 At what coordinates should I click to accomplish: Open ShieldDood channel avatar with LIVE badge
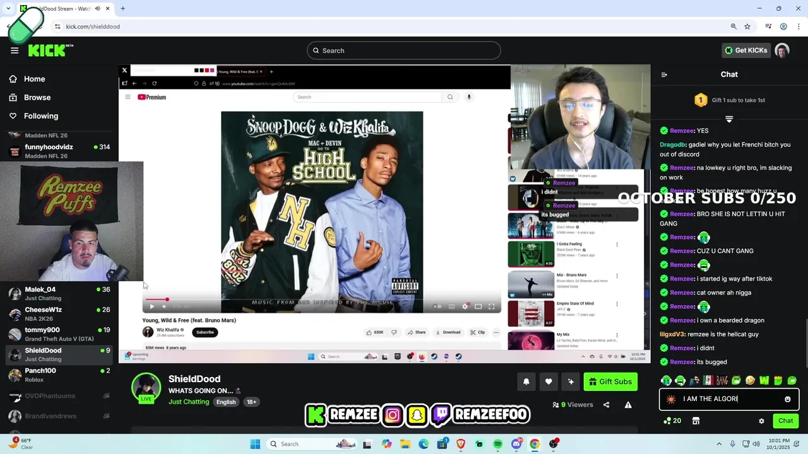pyautogui.click(x=146, y=388)
